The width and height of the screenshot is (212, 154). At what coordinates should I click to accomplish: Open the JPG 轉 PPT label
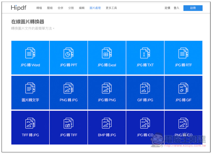(x=69, y=65)
